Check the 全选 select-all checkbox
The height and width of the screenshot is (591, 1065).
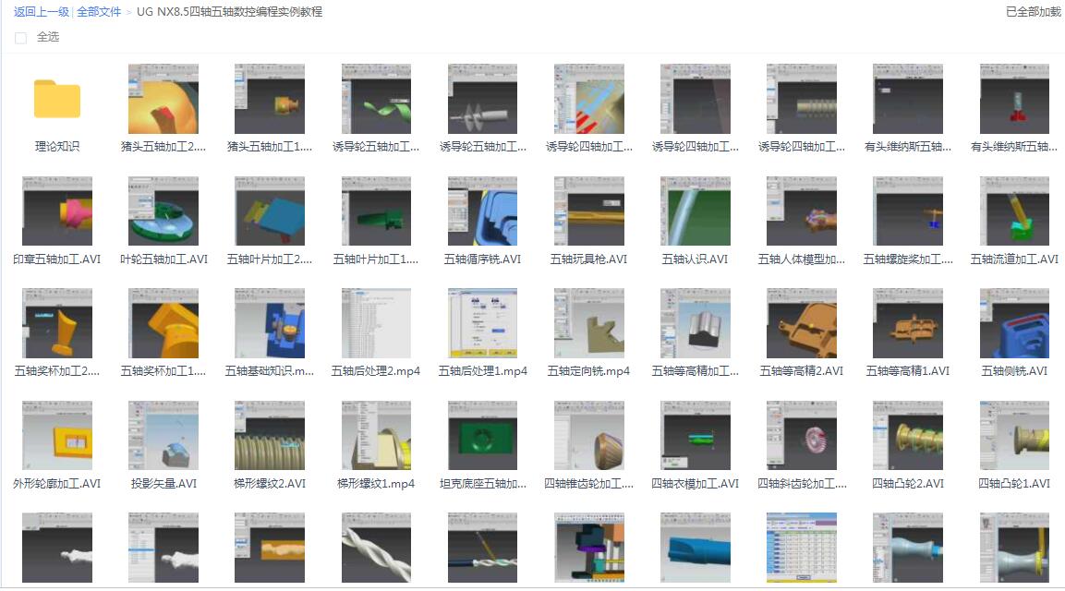pyautogui.click(x=19, y=38)
